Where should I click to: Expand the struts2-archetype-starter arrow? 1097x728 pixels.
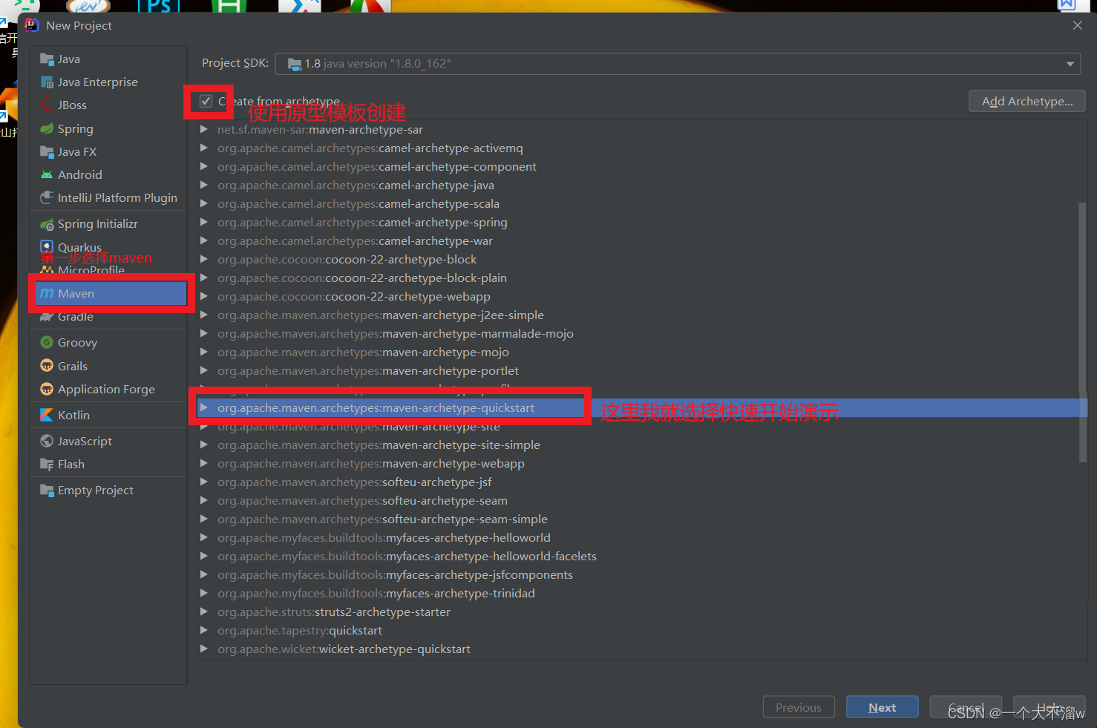(x=204, y=611)
